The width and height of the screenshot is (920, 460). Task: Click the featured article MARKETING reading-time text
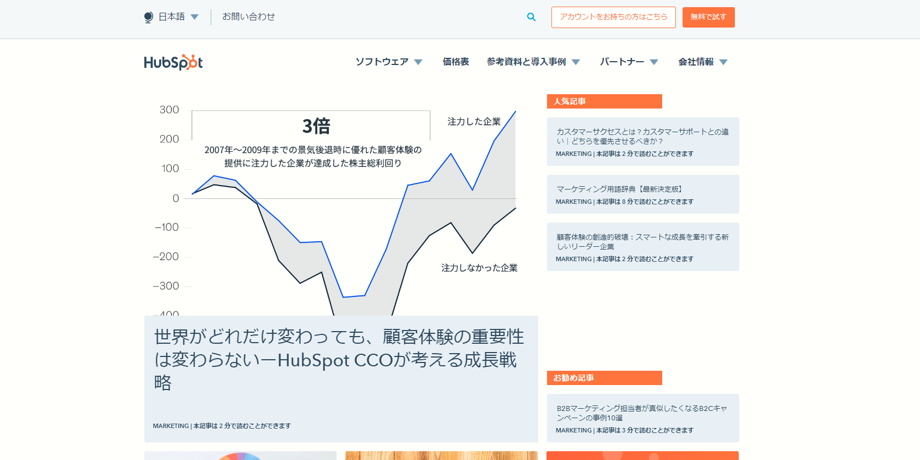221,426
